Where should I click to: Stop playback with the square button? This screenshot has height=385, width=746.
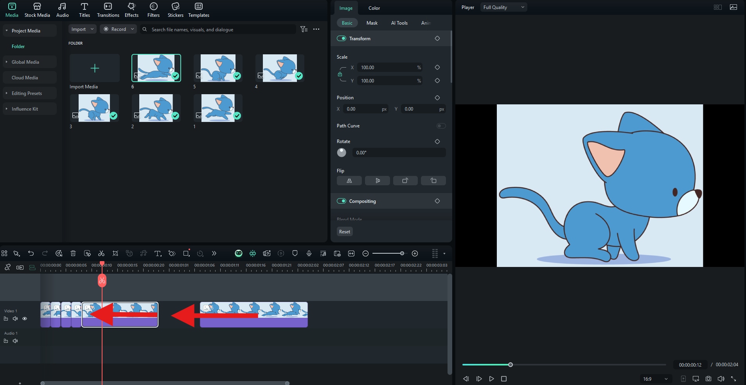coord(504,379)
